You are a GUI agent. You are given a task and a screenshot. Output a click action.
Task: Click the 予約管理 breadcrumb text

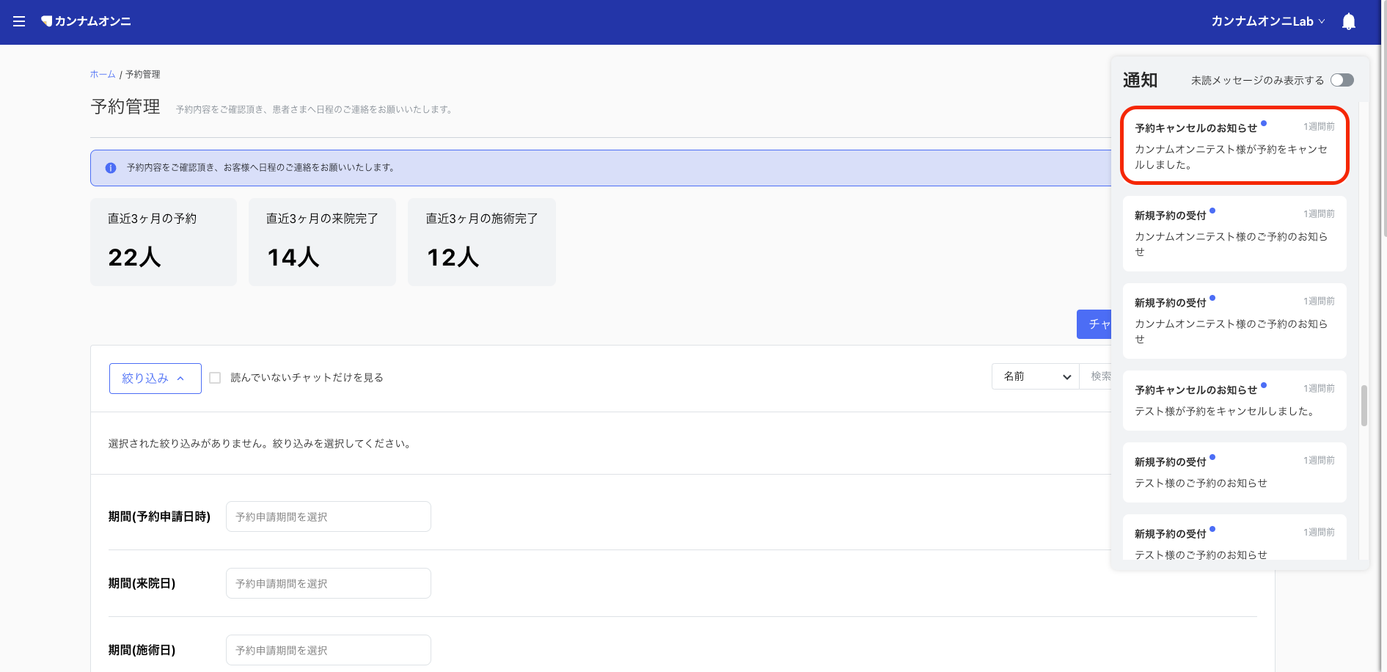pos(143,74)
